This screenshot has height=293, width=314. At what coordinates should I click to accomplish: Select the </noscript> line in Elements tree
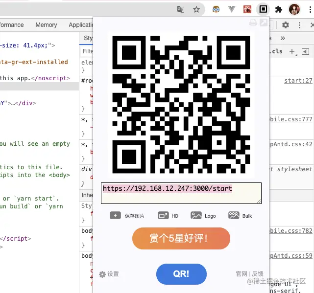[35, 78]
